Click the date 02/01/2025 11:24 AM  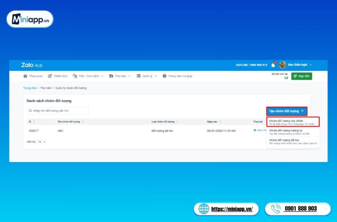[221, 131]
